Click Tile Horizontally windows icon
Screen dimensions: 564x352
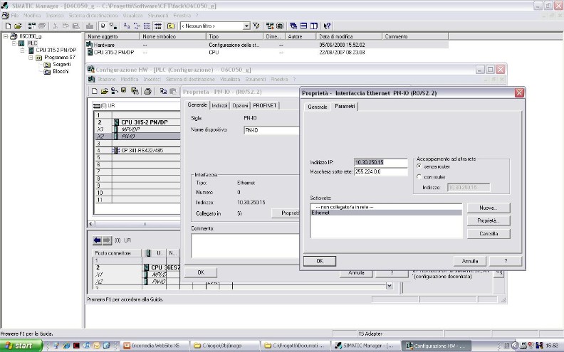[x=303, y=26]
